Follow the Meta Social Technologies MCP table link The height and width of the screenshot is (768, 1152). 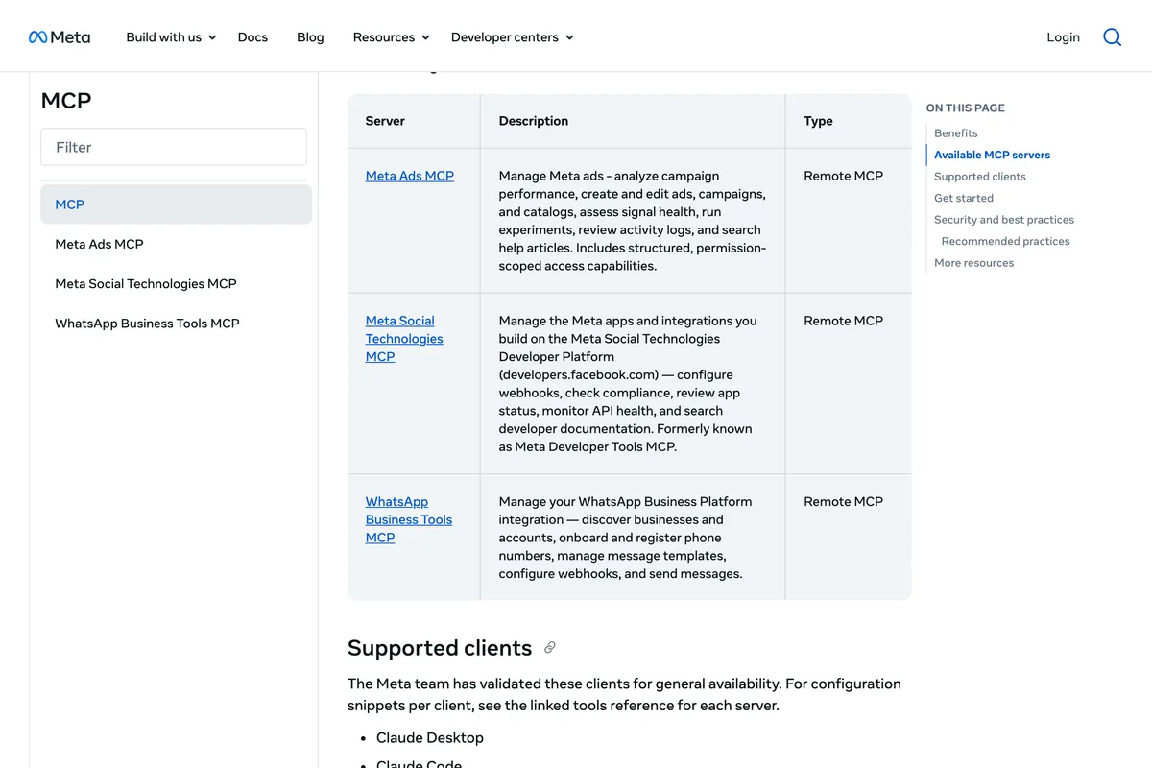click(404, 338)
